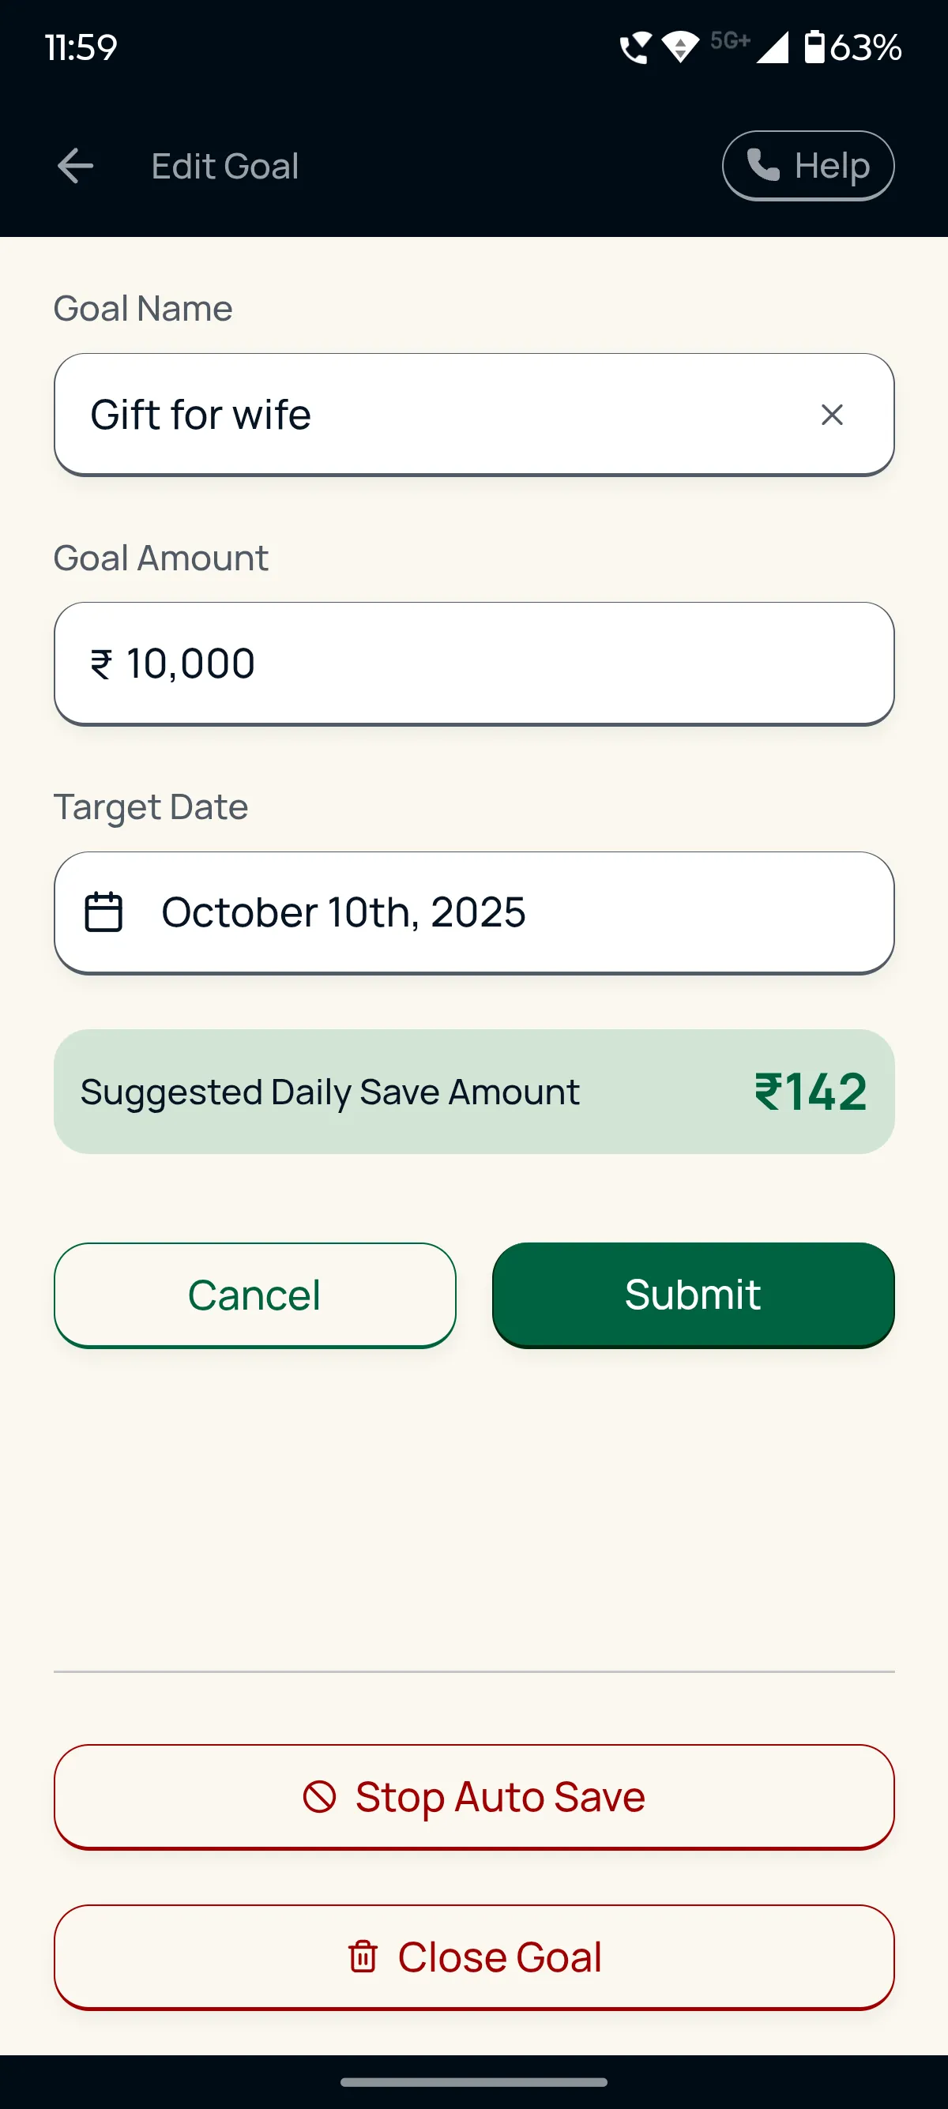Close Goal permanently

pyautogui.click(x=474, y=1957)
